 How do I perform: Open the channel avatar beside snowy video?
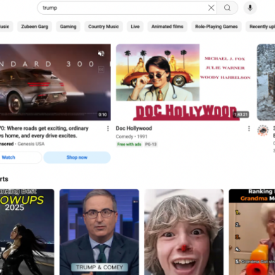263,130
